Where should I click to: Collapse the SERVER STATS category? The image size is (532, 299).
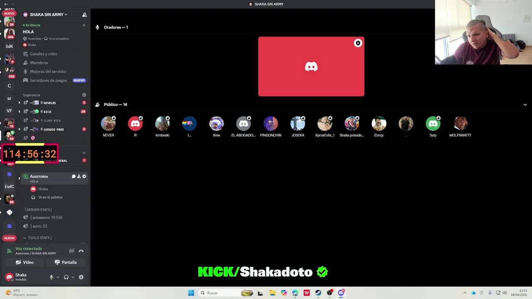[x=39, y=210]
